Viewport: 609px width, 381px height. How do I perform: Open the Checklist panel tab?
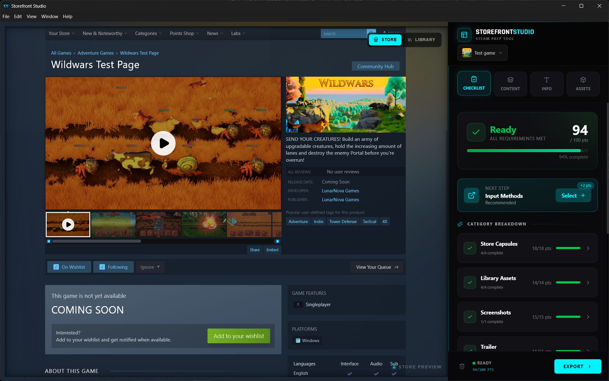(474, 83)
